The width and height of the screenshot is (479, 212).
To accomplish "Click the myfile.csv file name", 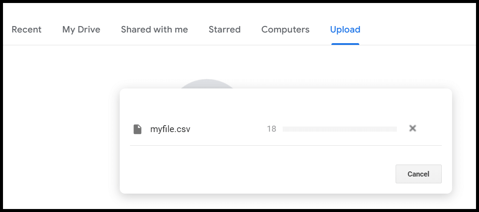I will [170, 129].
